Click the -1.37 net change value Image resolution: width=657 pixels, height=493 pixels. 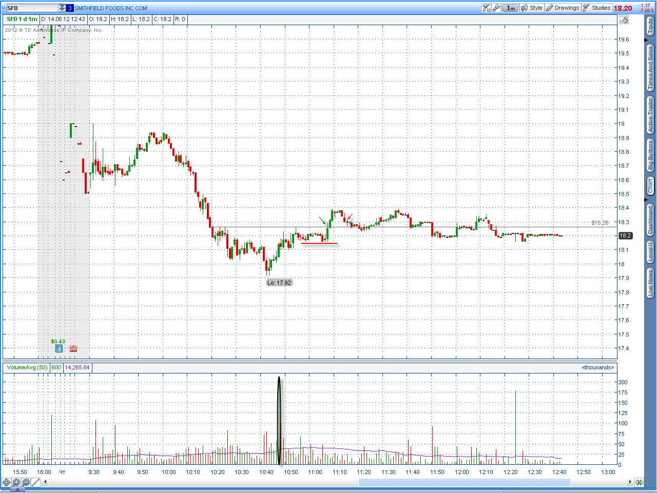click(x=645, y=6)
